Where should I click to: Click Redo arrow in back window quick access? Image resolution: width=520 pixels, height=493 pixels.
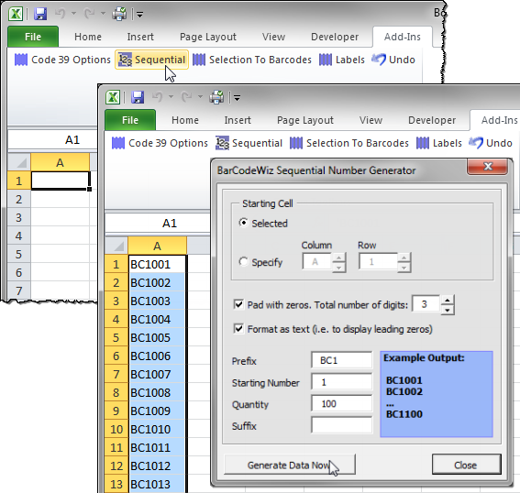pyautogui.click(x=89, y=14)
